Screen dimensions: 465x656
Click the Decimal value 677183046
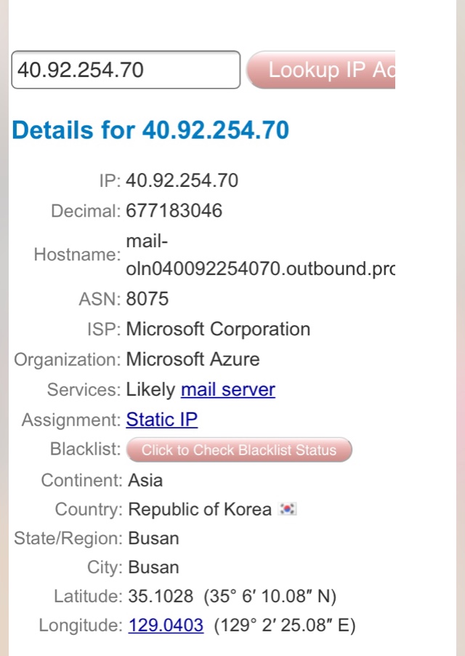click(174, 210)
